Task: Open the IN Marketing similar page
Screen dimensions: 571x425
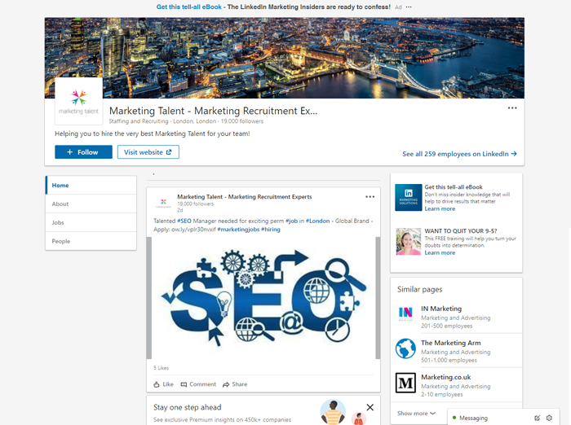Action: point(441,309)
